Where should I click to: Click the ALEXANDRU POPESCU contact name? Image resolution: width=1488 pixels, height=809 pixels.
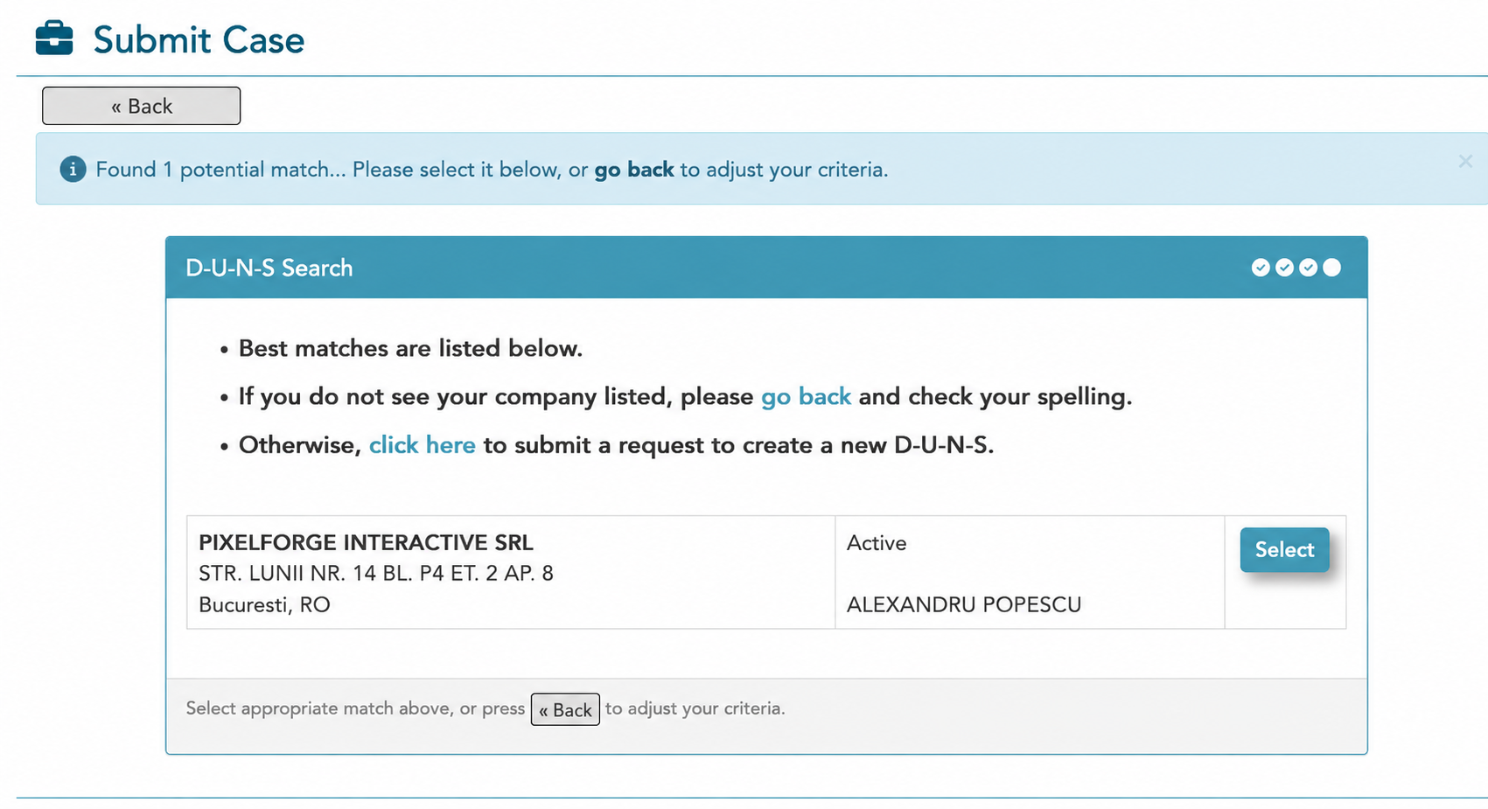tap(964, 605)
